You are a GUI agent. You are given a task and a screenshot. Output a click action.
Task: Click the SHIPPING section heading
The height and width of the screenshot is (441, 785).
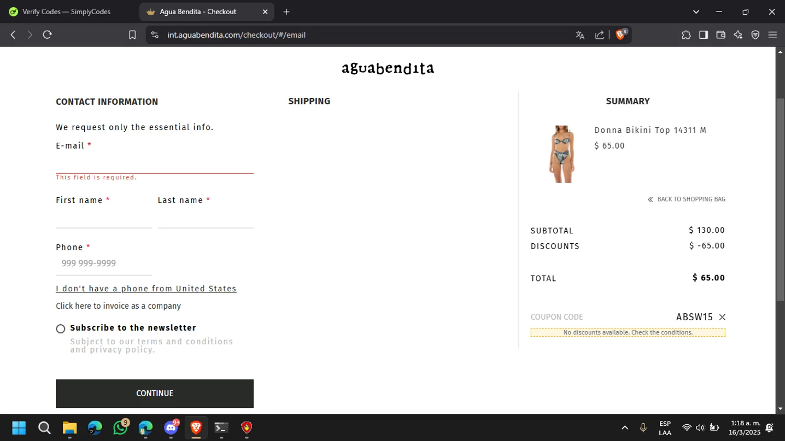[x=309, y=101]
